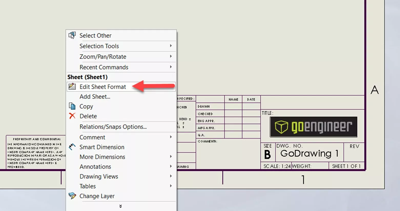Select the Smart Dimension tool icon
Image resolution: width=400 pixels, height=211 pixels.
click(72, 147)
